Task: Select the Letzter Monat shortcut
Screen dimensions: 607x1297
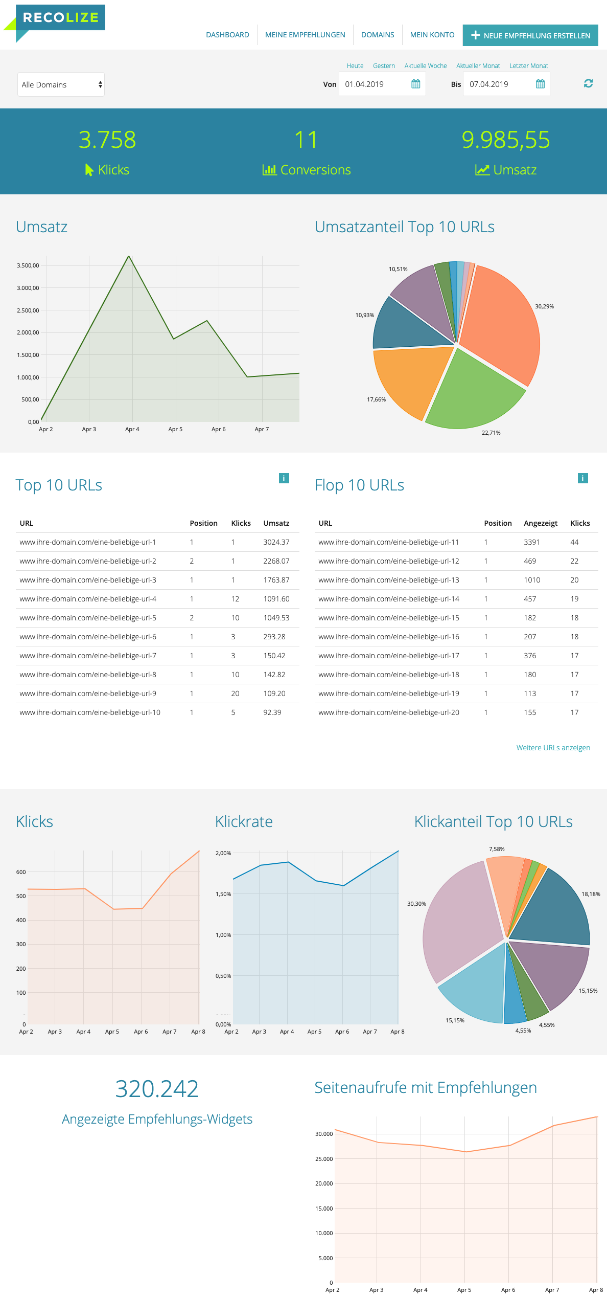Action: click(529, 66)
